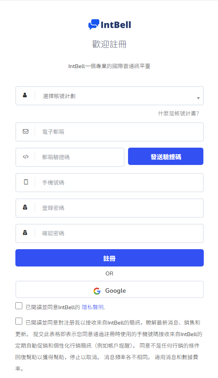Check the SMS marketing consent checkbox
This screenshot has height=378, width=218.
point(19,321)
